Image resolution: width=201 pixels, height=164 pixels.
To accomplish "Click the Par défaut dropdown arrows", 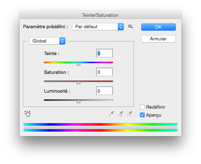I will [x=121, y=27].
